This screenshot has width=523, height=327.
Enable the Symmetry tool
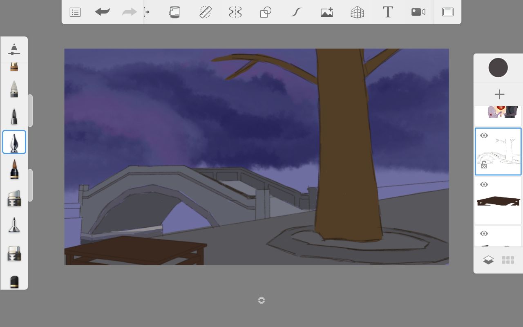tap(235, 12)
